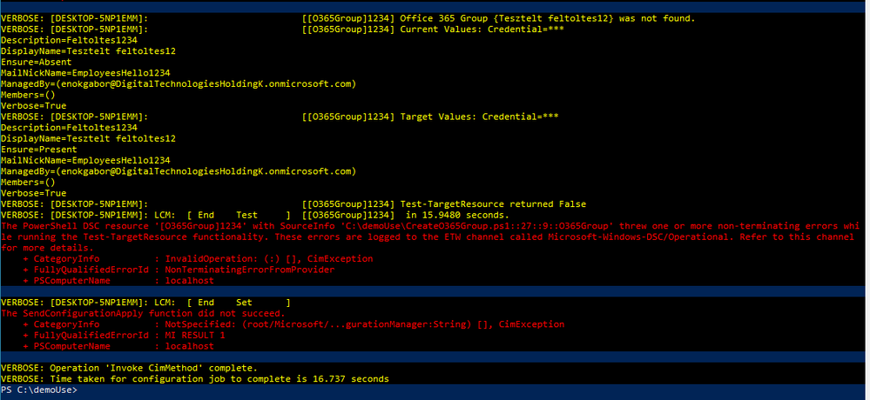Viewport: 870px width, 400px height.
Task: Click the NonTerminatingErrorFromProvider error ID
Action: point(250,270)
